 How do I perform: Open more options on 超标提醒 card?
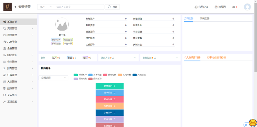(177, 58)
